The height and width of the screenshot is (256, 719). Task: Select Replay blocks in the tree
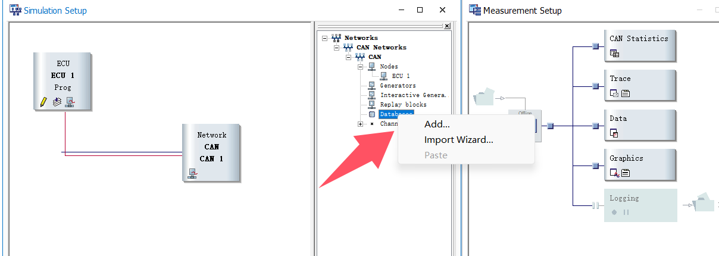(x=403, y=104)
